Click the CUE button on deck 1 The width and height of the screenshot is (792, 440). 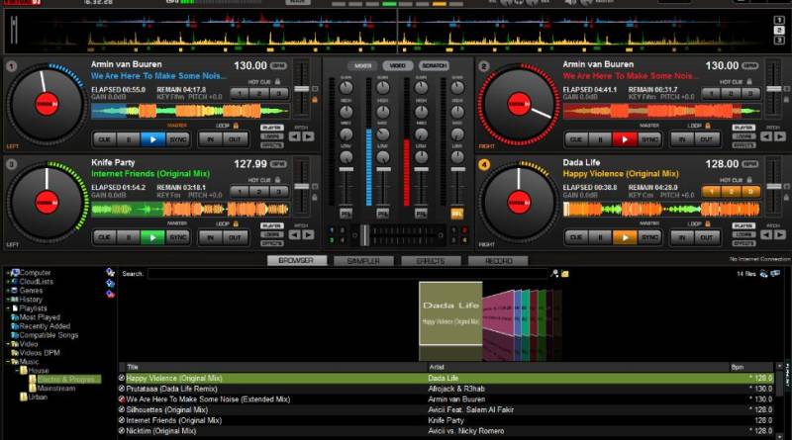coord(105,139)
